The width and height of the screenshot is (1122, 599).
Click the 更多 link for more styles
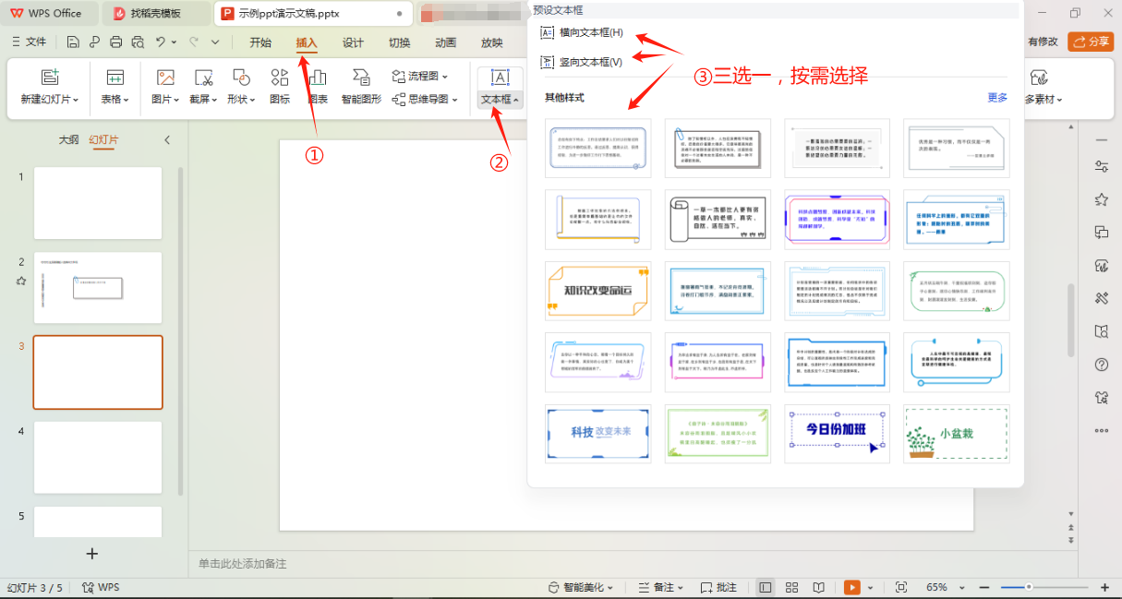[996, 95]
